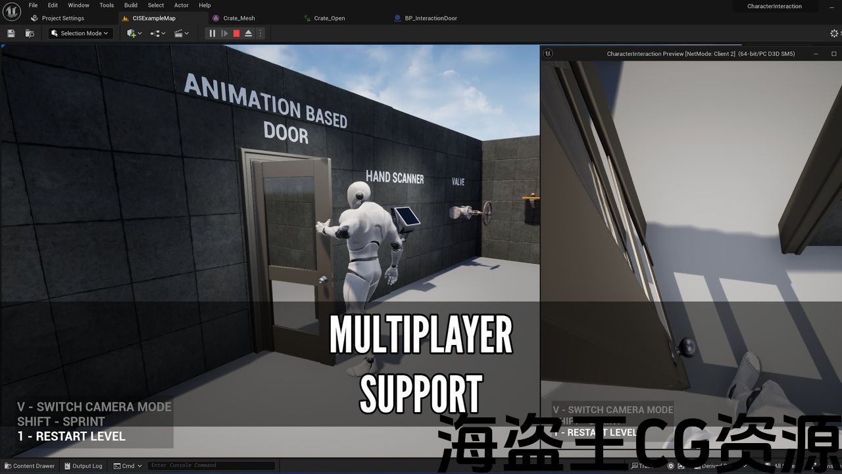Switch to the Project Settings tab
Screen dimensions: 842x474
click(x=62, y=18)
